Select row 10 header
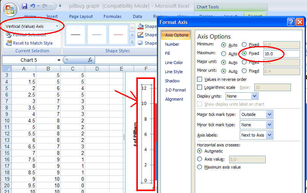The width and height of the screenshot is (307, 193). (x=7, y=121)
